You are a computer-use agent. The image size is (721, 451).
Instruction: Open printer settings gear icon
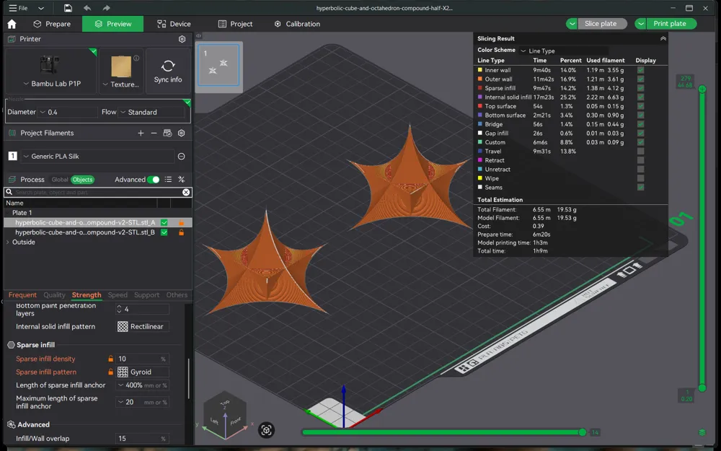pyautogui.click(x=182, y=39)
